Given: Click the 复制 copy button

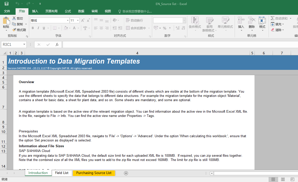Looking at the screenshot, I should [x=18, y=24].
